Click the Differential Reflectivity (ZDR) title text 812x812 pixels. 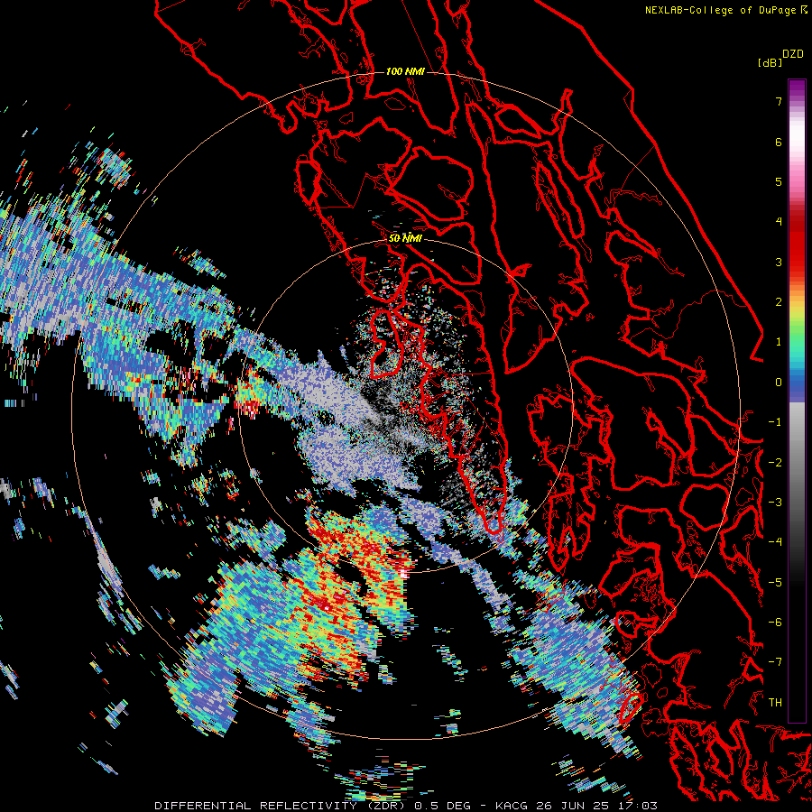[x=281, y=806]
